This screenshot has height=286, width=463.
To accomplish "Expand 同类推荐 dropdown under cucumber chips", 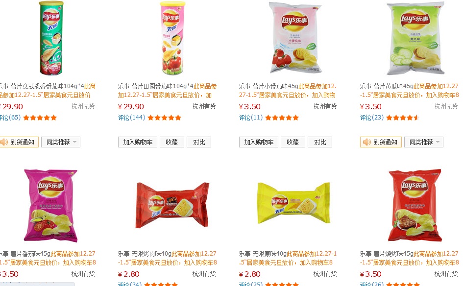I will point(424,142).
